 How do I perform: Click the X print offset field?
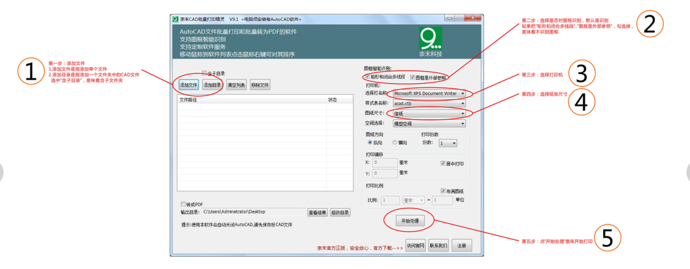point(385,163)
